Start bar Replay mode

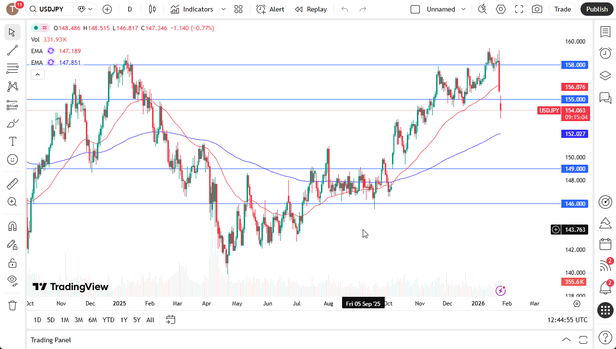pyautogui.click(x=311, y=9)
